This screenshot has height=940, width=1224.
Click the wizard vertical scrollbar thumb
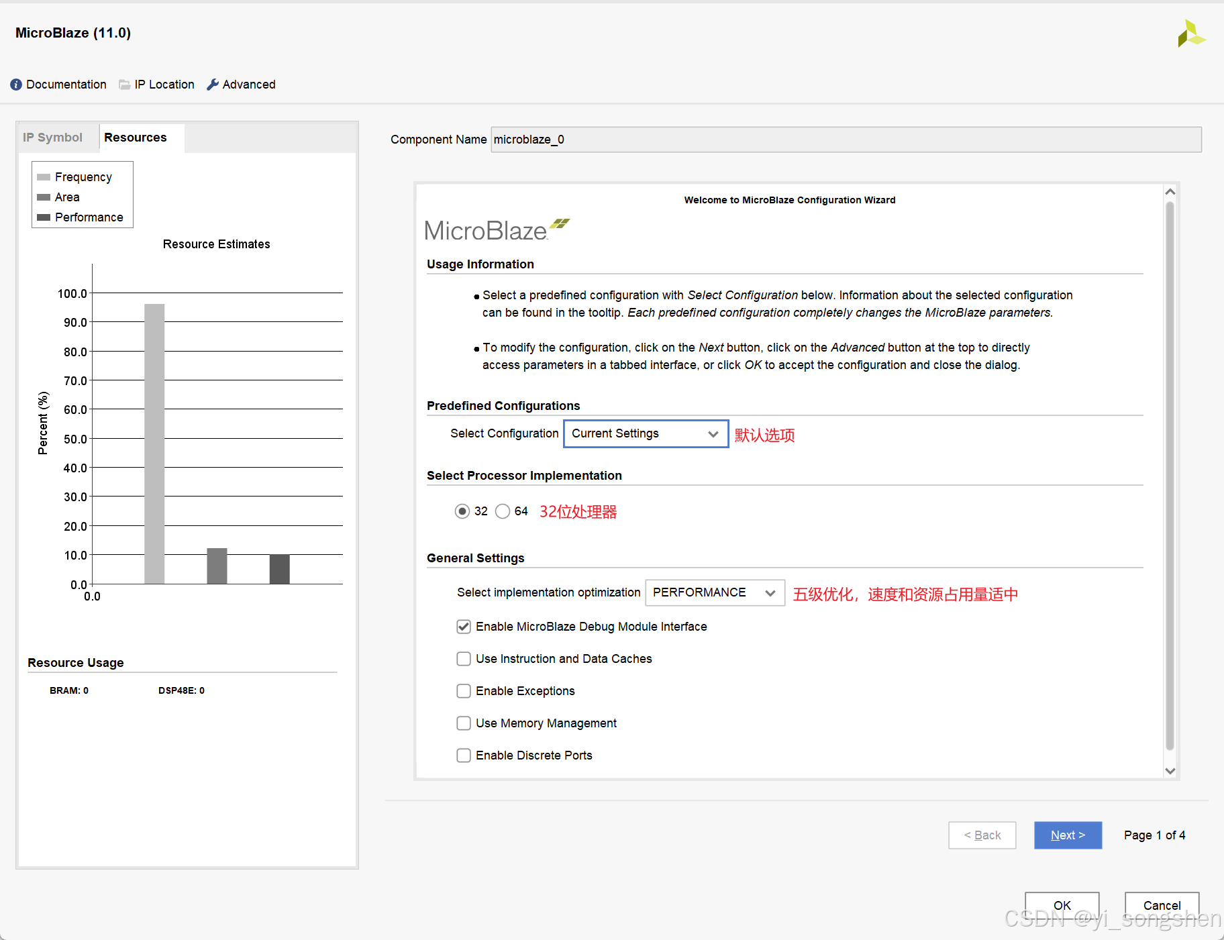point(1170,476)
